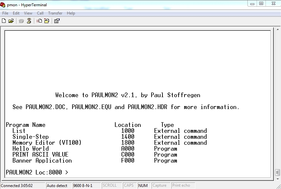Viewport: 281px width, 189px height.
Task: Click 'Memory Editor (VT100)' text
Action: point(47,143)
